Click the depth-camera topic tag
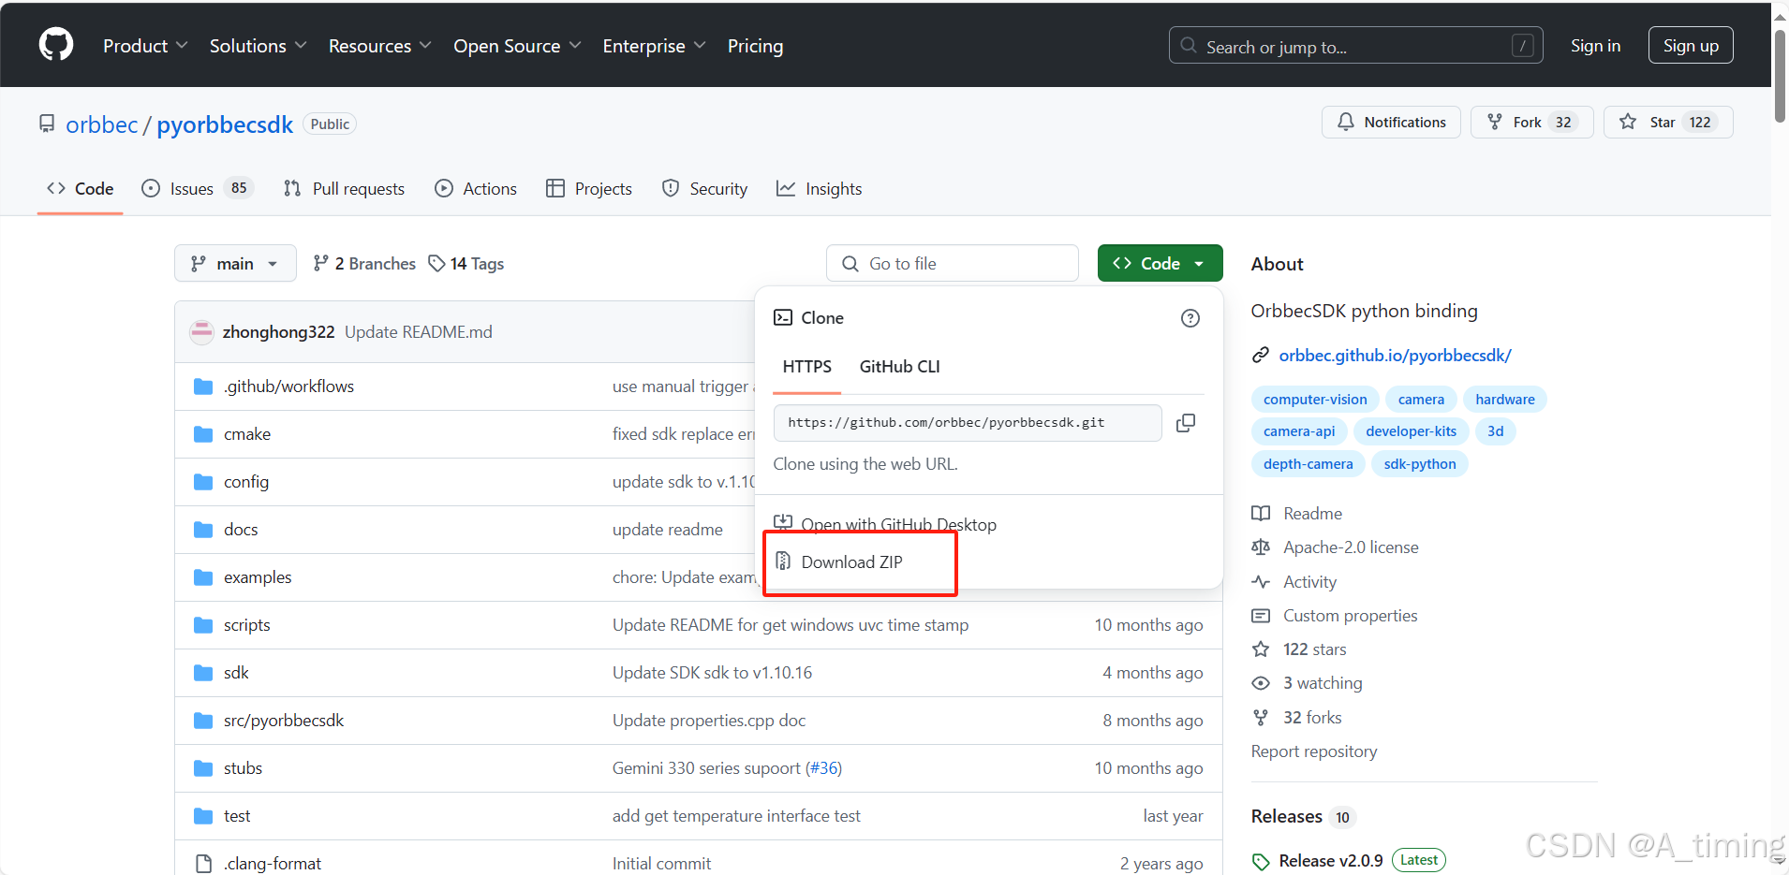The image size is (1789, 875). [x=1308, y=464]
